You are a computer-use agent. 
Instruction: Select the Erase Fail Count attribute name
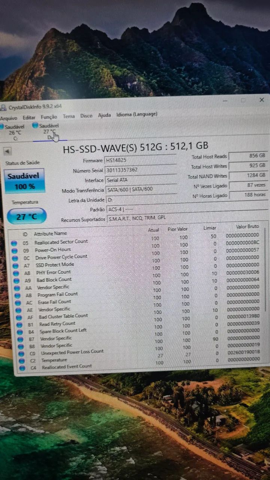point(55,302)
